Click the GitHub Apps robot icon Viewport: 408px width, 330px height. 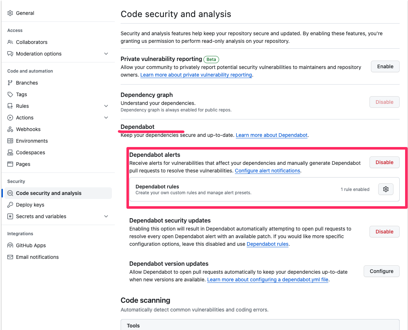[x=10, y=245]
